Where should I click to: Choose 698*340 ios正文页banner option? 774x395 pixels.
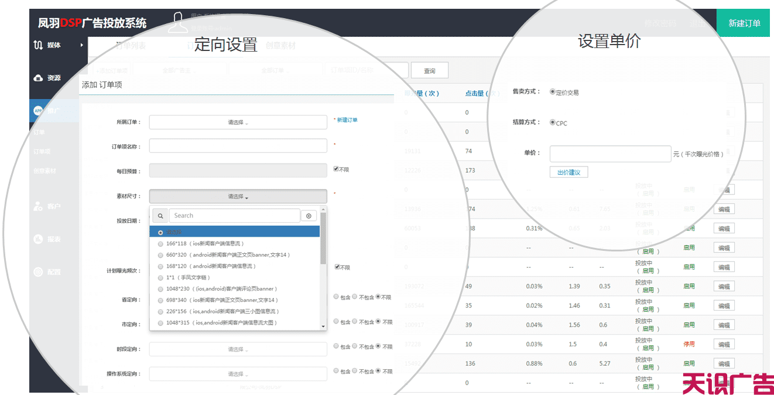(x=234, y=300)
